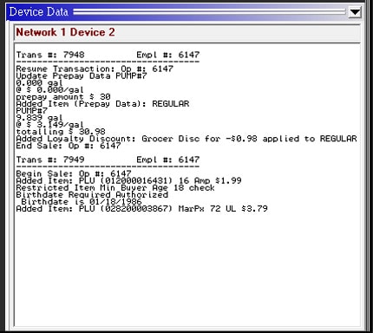The width and height of the screenshot is (373, 333).
Task: Click 'Birthdate is 01/18/1986' line
Action: click(82, 201)
